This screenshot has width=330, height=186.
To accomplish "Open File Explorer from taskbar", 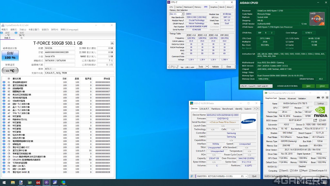I will tap(13, 182).
